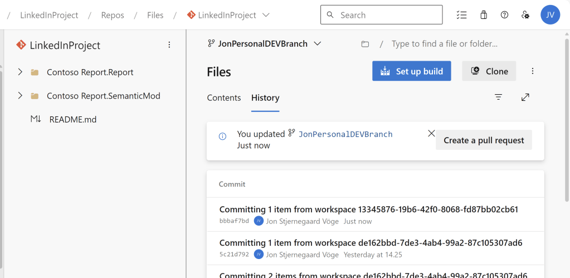Dismiss the branch updated notification

pyautogui.click(x=431, y=134)
